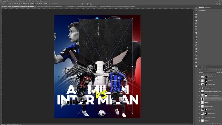Open the Okno menu

coord(42,1)
